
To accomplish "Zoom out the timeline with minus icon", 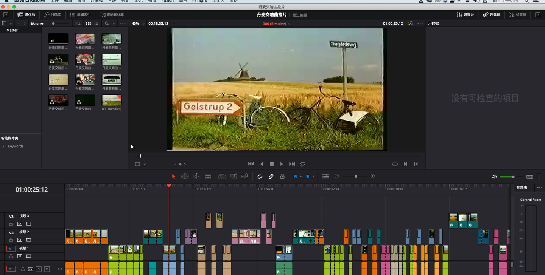I will (x=337, y=176).
